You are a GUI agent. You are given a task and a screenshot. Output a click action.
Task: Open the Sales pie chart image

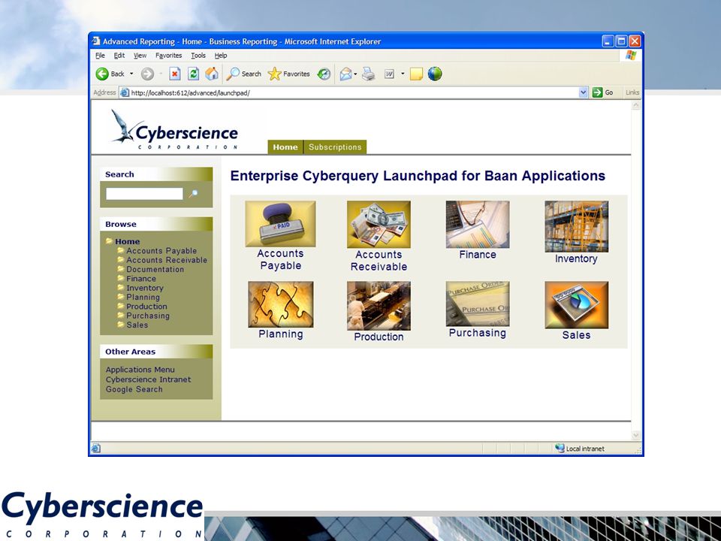576,305
